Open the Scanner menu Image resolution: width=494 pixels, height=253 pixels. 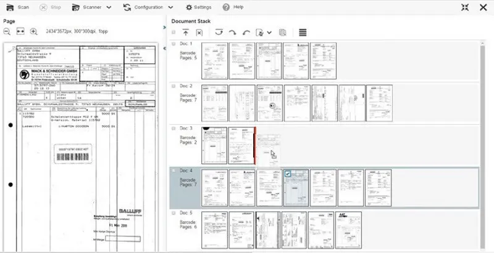(87, 7)
